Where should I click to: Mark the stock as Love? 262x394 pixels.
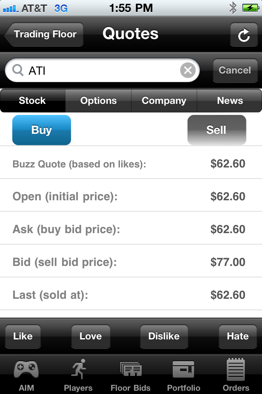(x=90, y=336)
